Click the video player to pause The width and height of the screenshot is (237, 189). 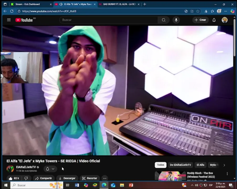tap(118, 90)
